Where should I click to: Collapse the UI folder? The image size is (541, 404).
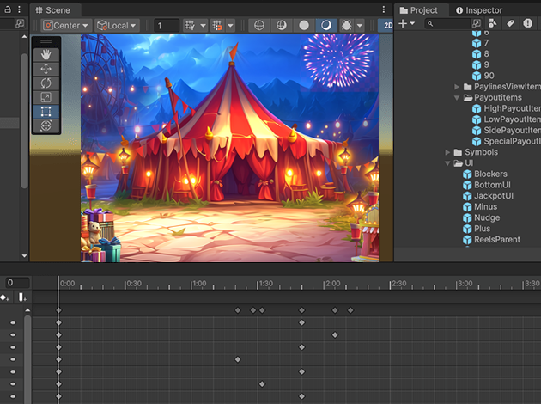[x=447, y=163]
